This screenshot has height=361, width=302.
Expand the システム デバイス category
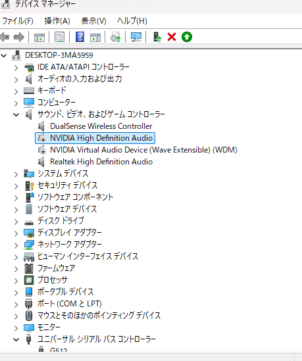tap(16, 174)
